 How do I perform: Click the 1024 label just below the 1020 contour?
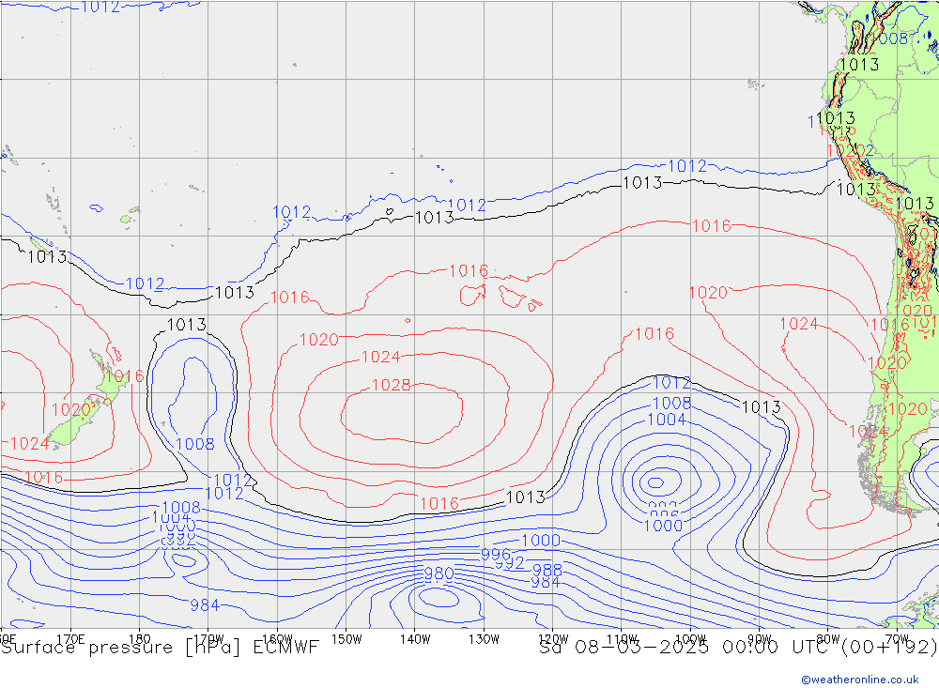point(381,357)
